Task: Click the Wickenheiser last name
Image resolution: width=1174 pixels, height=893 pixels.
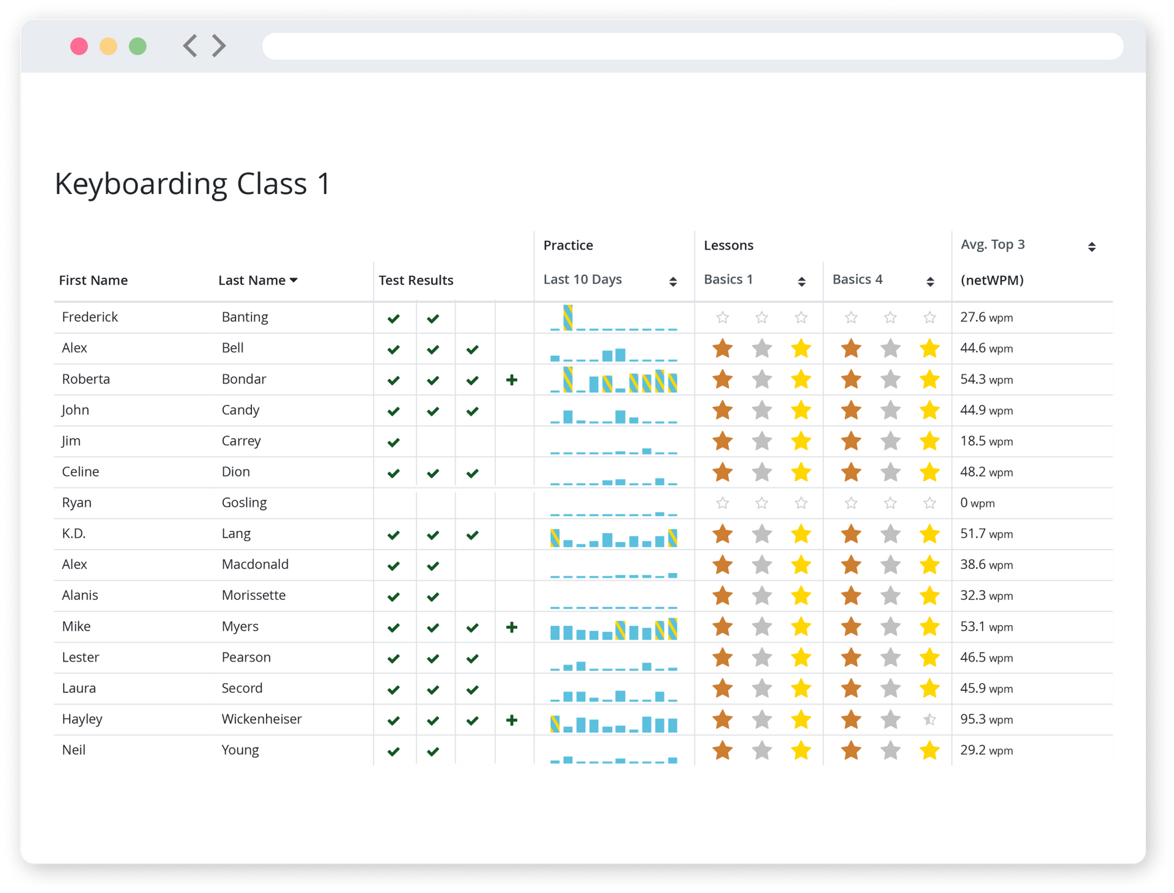Action: (x=261, y=719)
